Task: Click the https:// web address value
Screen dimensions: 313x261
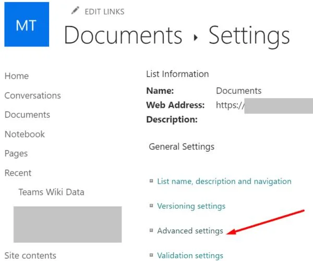Action: [230, 105]
